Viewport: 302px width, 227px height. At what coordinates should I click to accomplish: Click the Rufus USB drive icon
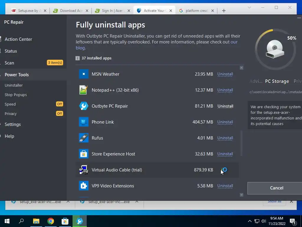(x=83, y=138)
